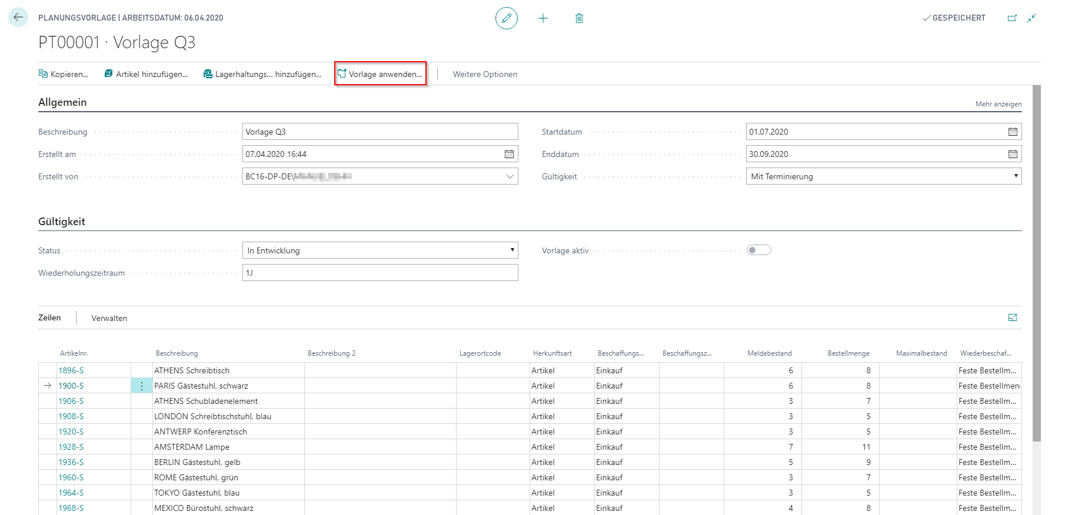Open article link 1928-S

pos(71,447)
